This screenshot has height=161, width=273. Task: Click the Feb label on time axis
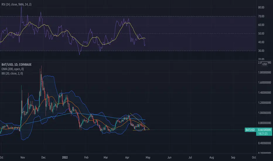tap(86, 157)
